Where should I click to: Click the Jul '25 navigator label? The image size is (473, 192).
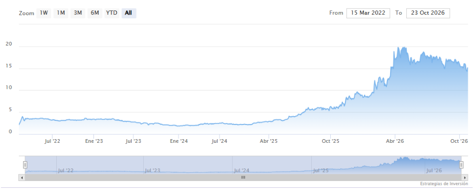click(321, 171)
